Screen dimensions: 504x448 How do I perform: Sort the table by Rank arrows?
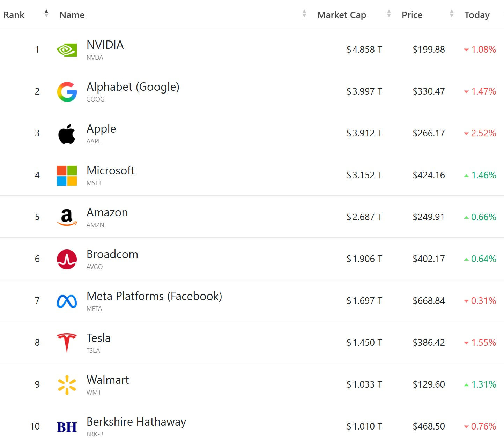46,14
